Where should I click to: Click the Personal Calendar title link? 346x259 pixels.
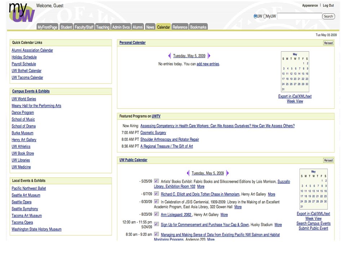(132, 42)
